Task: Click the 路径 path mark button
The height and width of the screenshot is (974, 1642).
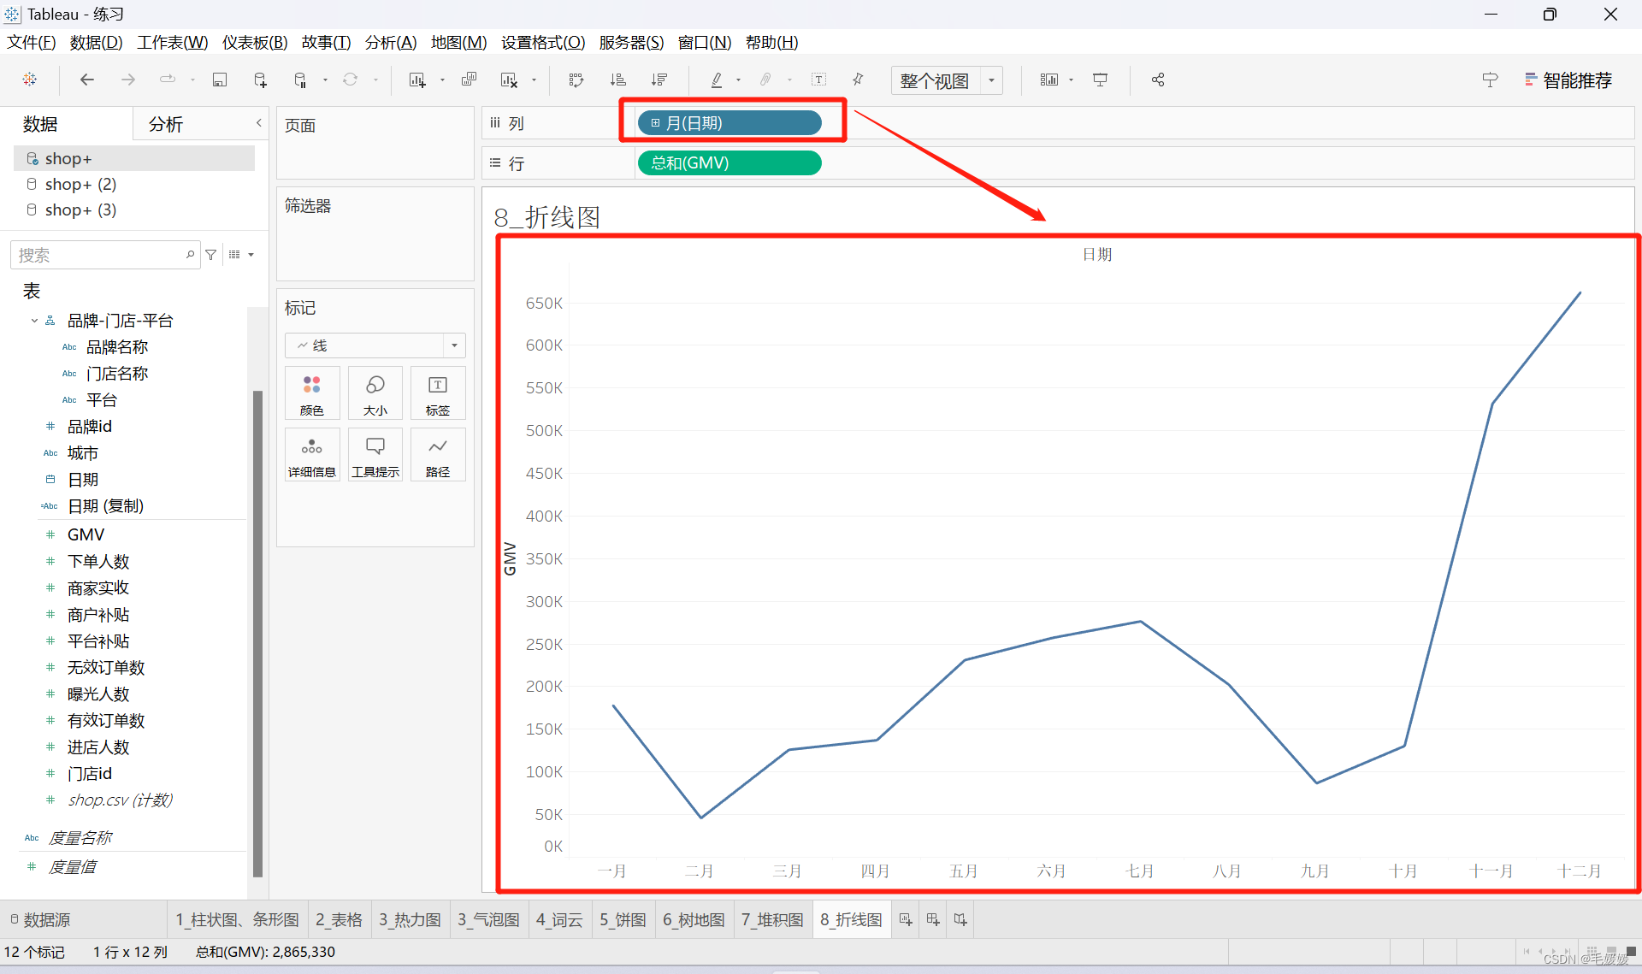Action: tap(438, 455)
